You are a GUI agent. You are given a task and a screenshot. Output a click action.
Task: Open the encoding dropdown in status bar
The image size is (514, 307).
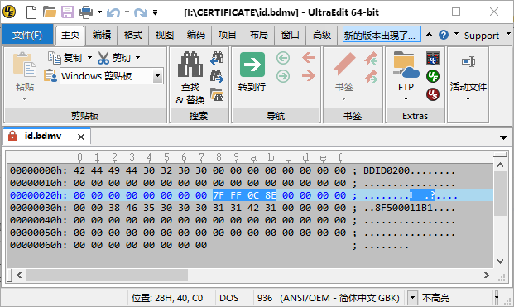pos(413,298)
